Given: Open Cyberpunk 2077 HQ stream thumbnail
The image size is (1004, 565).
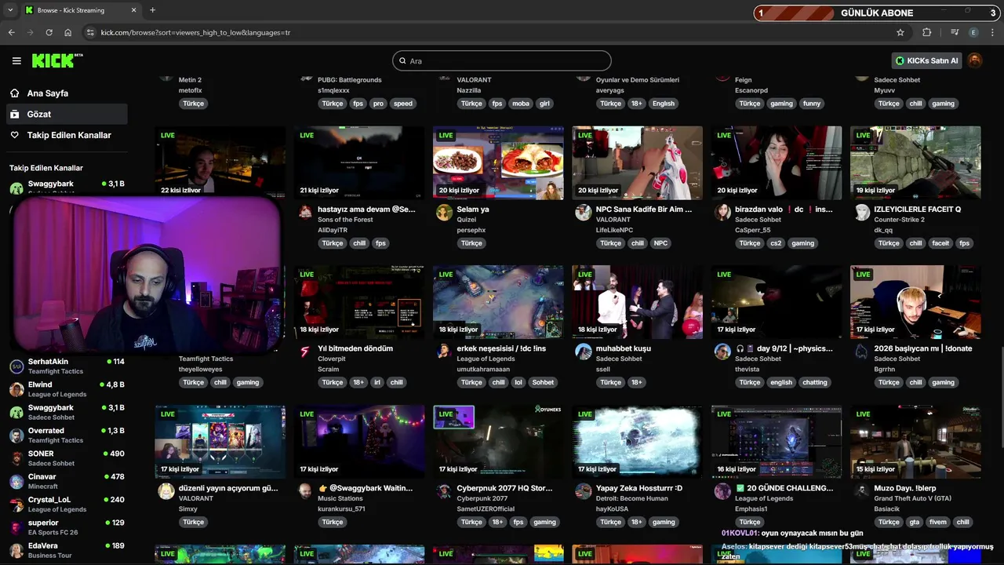Looking at the screenshot, I should click(x=498, y=442).
